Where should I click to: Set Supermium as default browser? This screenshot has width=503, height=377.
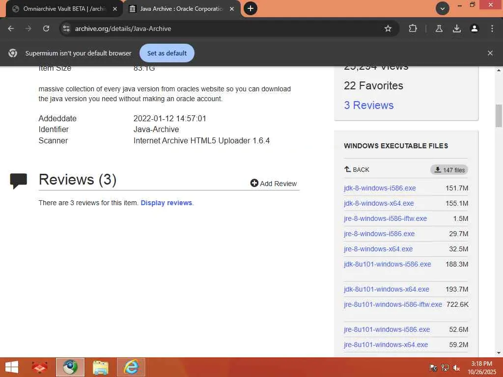point(167,53)
